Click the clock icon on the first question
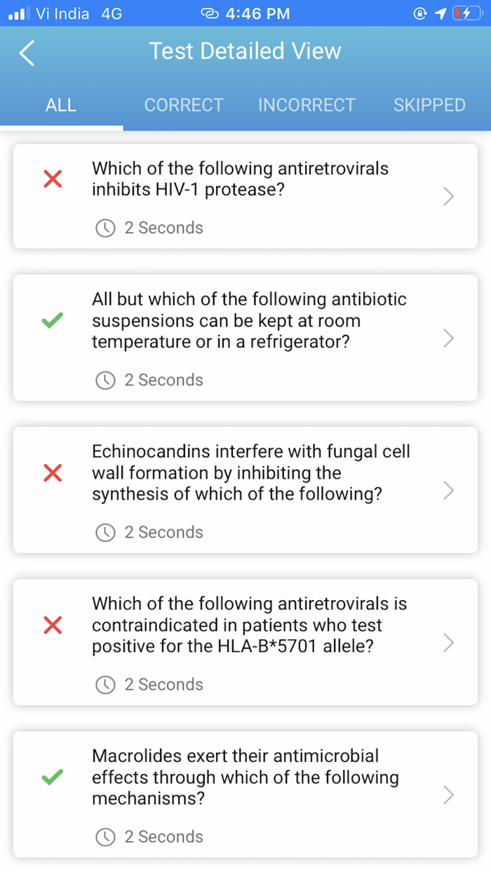 [x=105, y=227]
